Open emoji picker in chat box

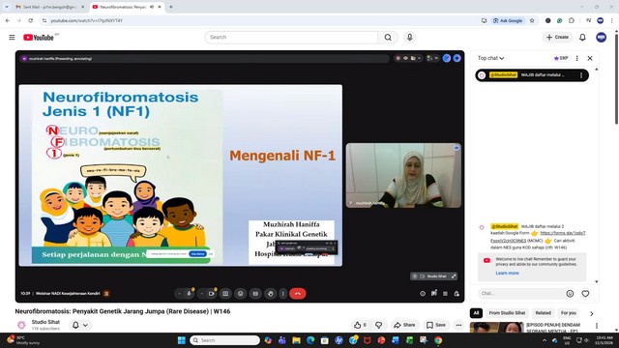point(570,293)
